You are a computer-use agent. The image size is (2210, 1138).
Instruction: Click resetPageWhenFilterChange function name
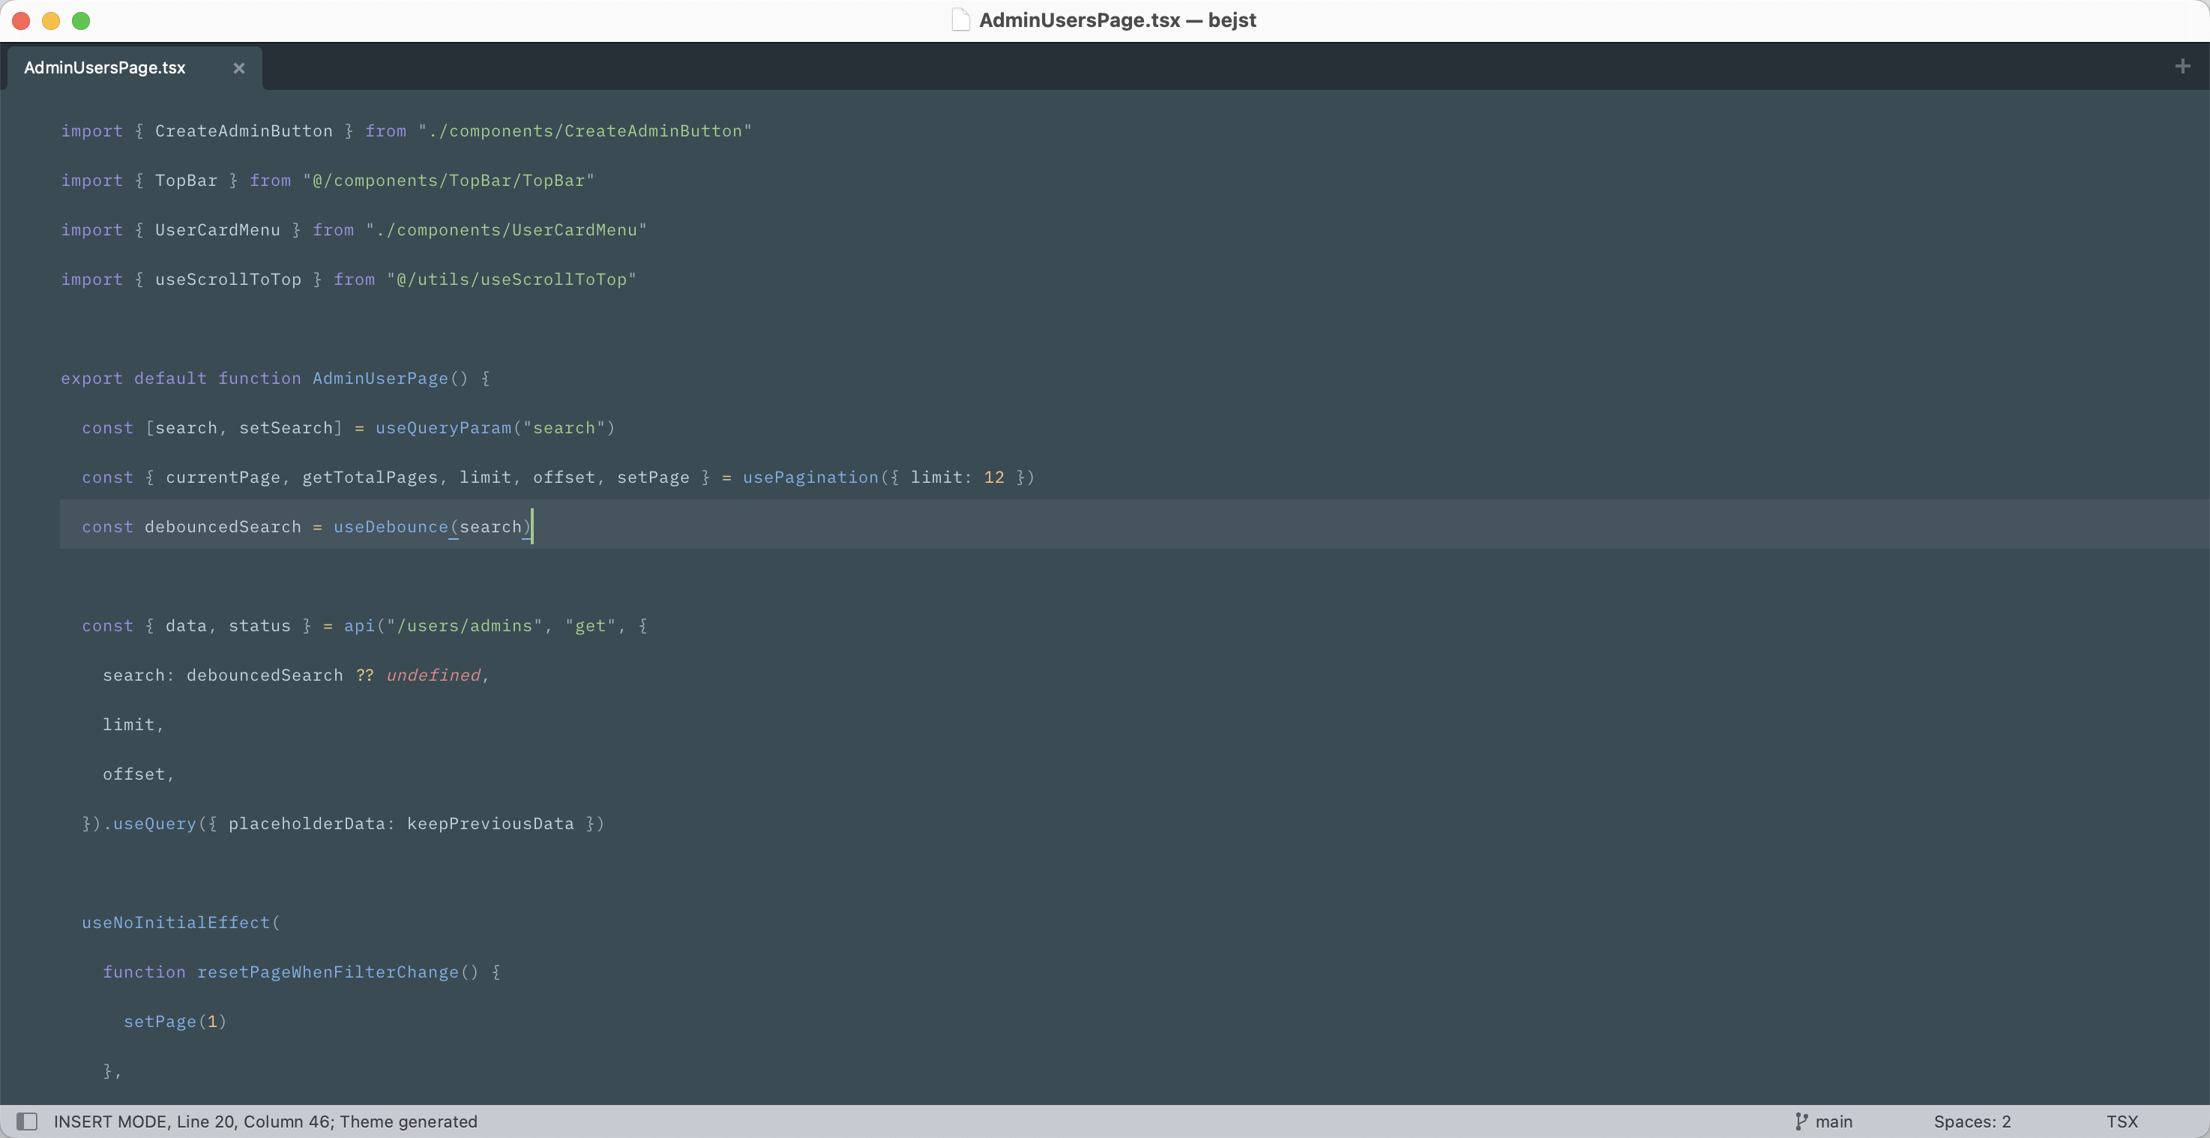(328, 972)
